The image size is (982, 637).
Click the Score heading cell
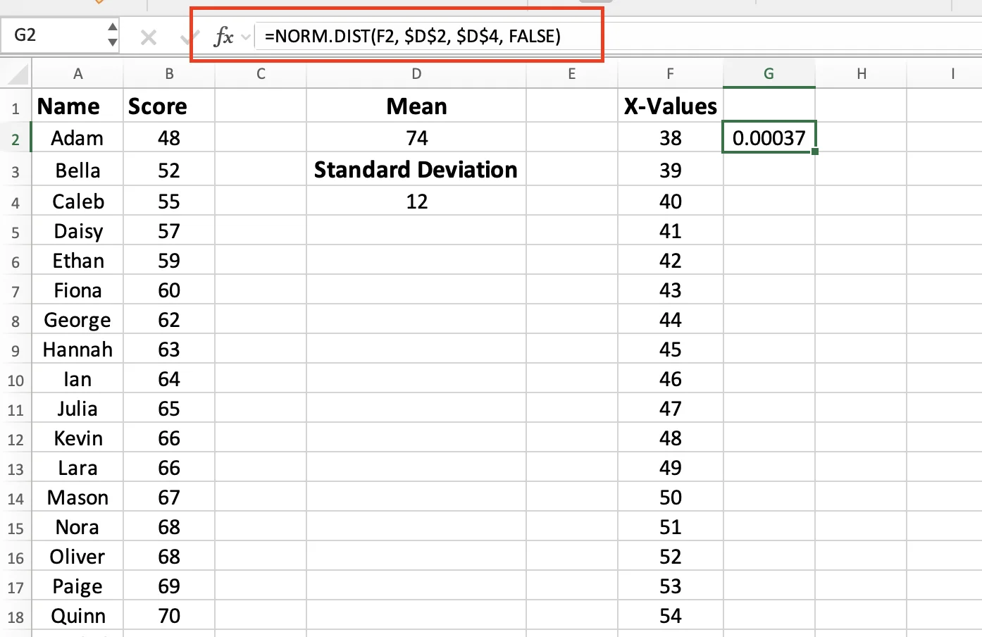169,106
